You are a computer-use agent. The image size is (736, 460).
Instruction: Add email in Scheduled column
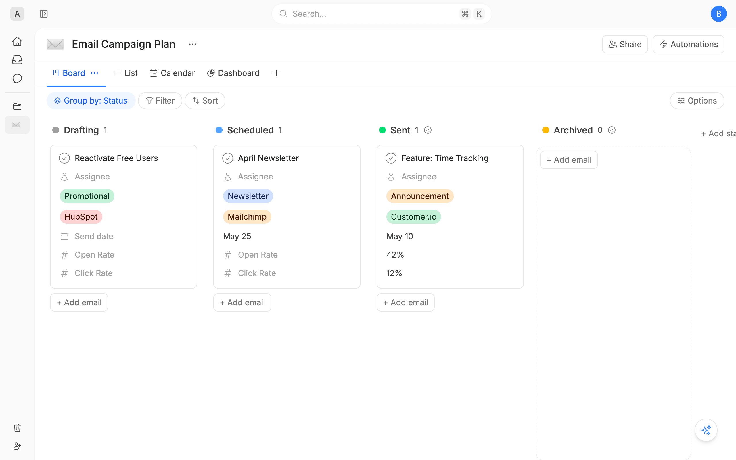click(242, 302)
